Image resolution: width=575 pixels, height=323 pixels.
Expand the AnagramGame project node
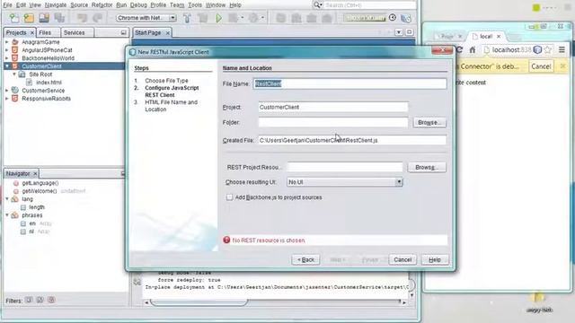coord(6,42)
